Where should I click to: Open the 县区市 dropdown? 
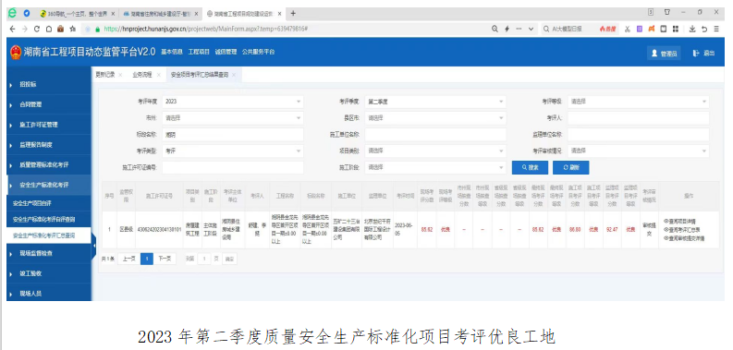(x=435, y=118)
